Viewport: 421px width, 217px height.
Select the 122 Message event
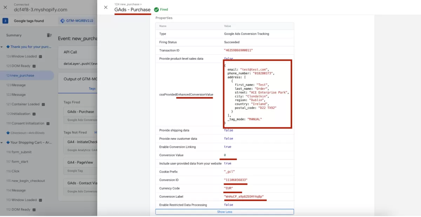click(16, 94)
